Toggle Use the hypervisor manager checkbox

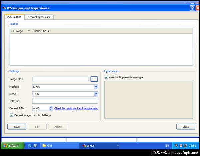(106, 78)
